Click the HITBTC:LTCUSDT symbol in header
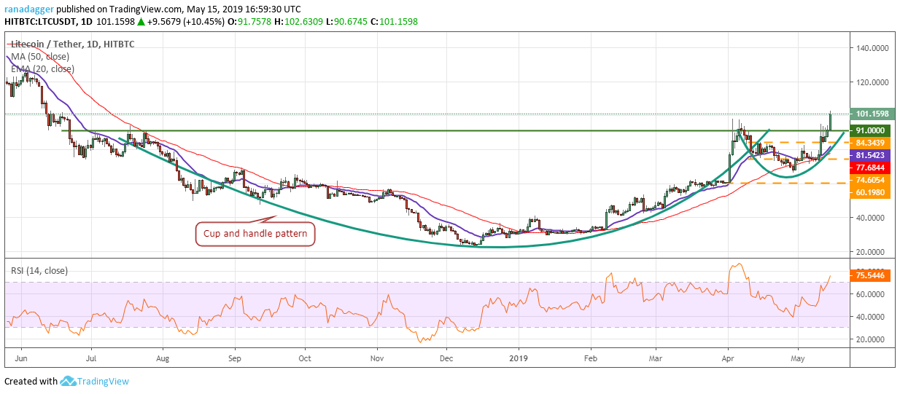Screen dimensions: 900x394 coord(40,23)
